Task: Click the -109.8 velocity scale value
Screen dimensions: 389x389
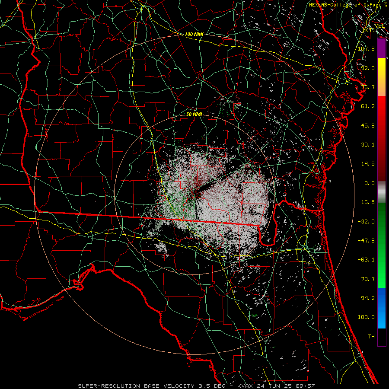Action: coord(364,317)
